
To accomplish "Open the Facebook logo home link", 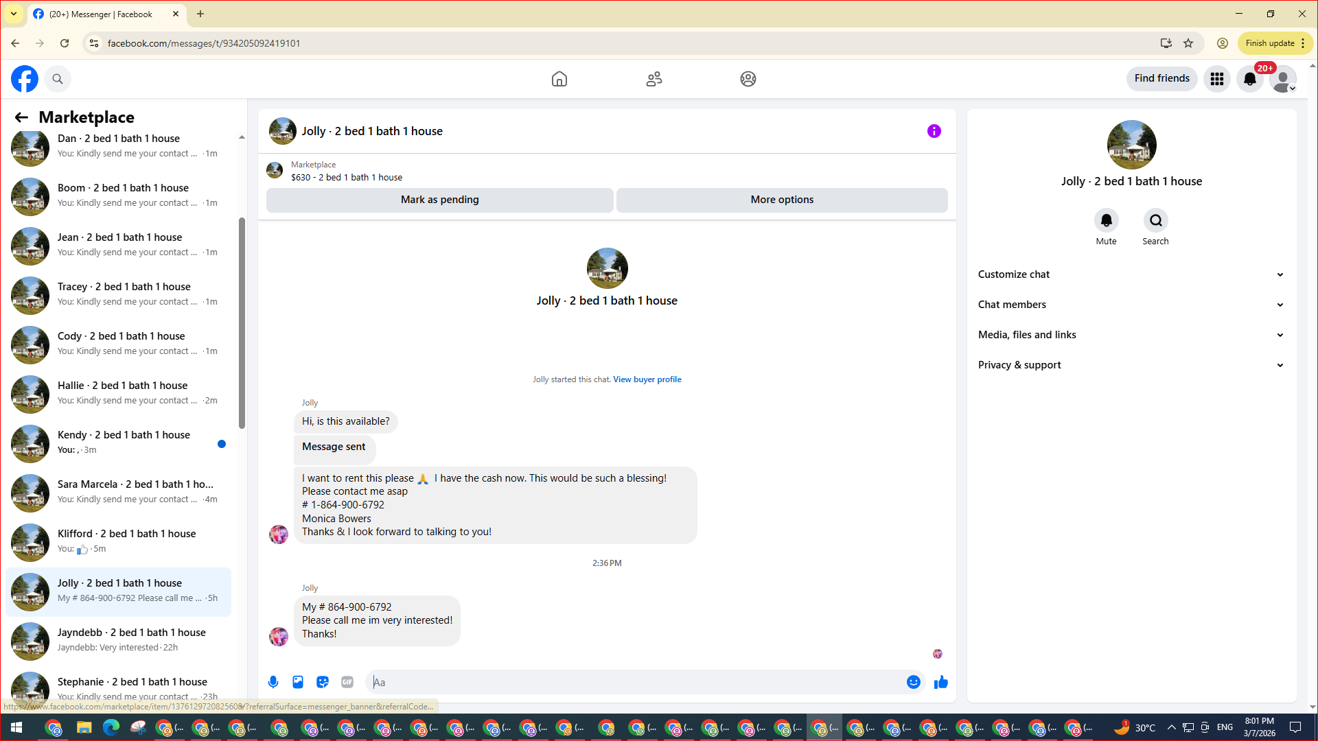I will point(25,79).
